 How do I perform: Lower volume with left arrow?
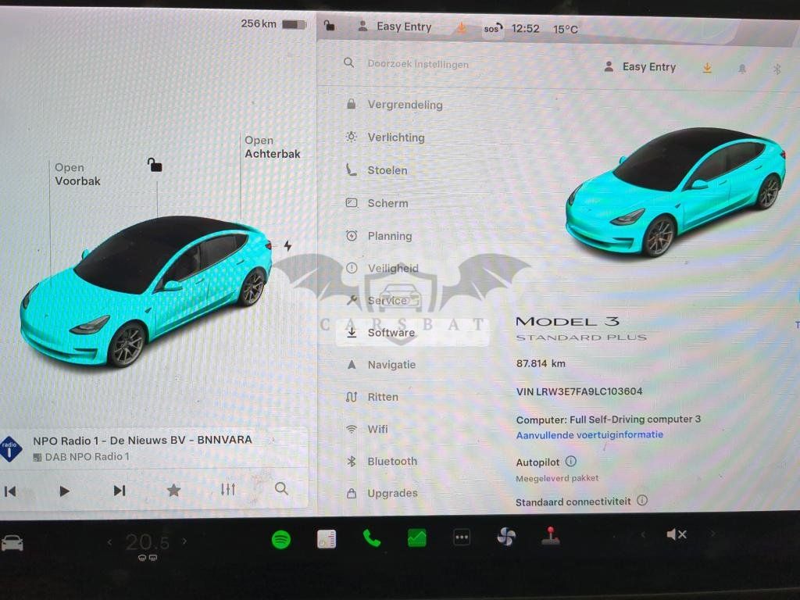[x=643, y=534]
